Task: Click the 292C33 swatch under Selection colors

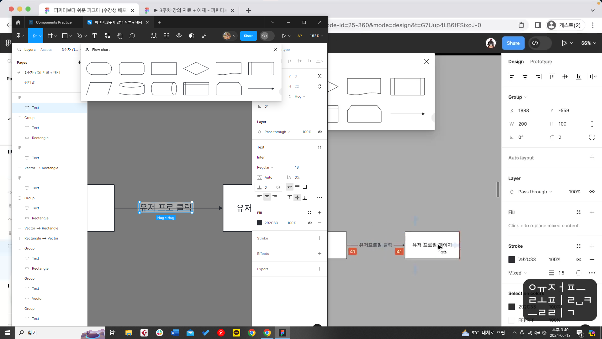Action: pyautogui.click(x=512, y=307)
